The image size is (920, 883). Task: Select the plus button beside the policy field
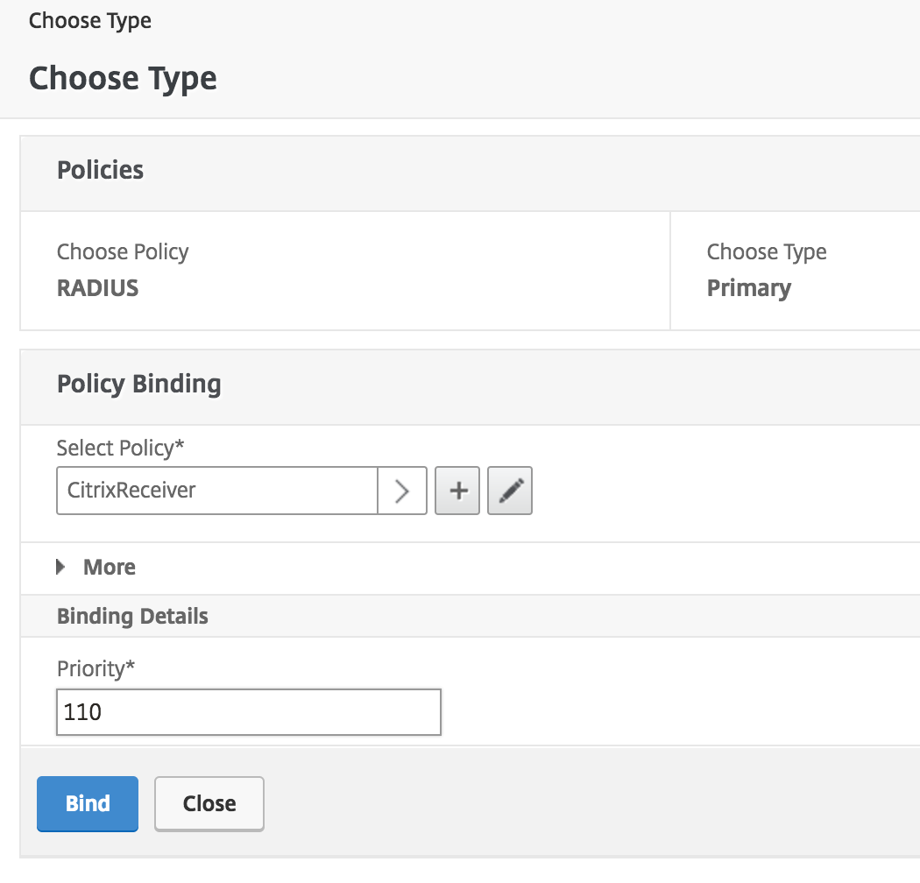(x=457, y=491)
